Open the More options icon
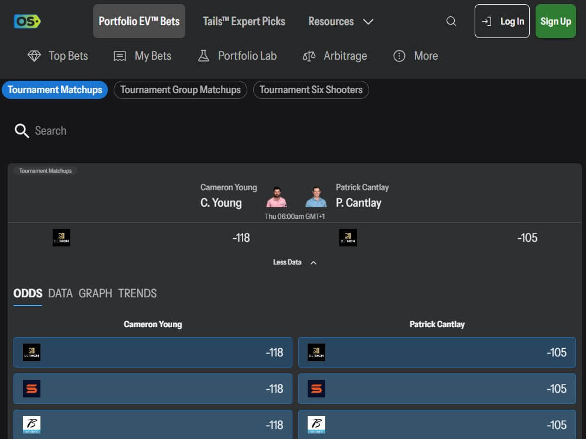586x439 pixels. coord(399,56)
